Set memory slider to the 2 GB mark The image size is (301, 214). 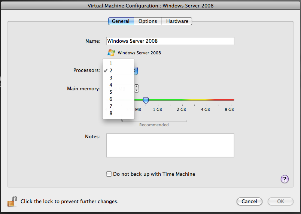click(x=182, y=100)
